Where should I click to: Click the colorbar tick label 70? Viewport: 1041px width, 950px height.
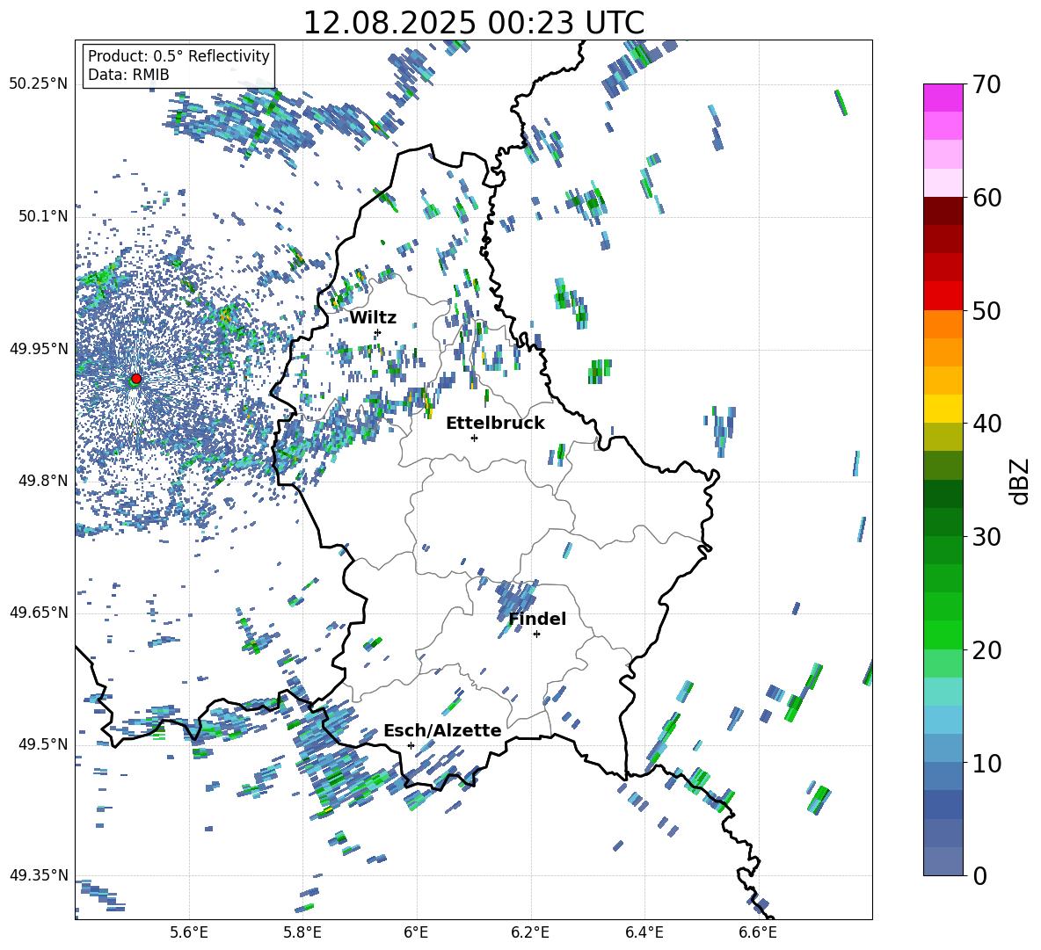[x=986, y=85]
